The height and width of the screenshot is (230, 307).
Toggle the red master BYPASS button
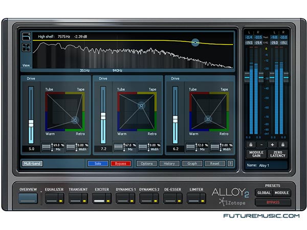coord(273,202)
